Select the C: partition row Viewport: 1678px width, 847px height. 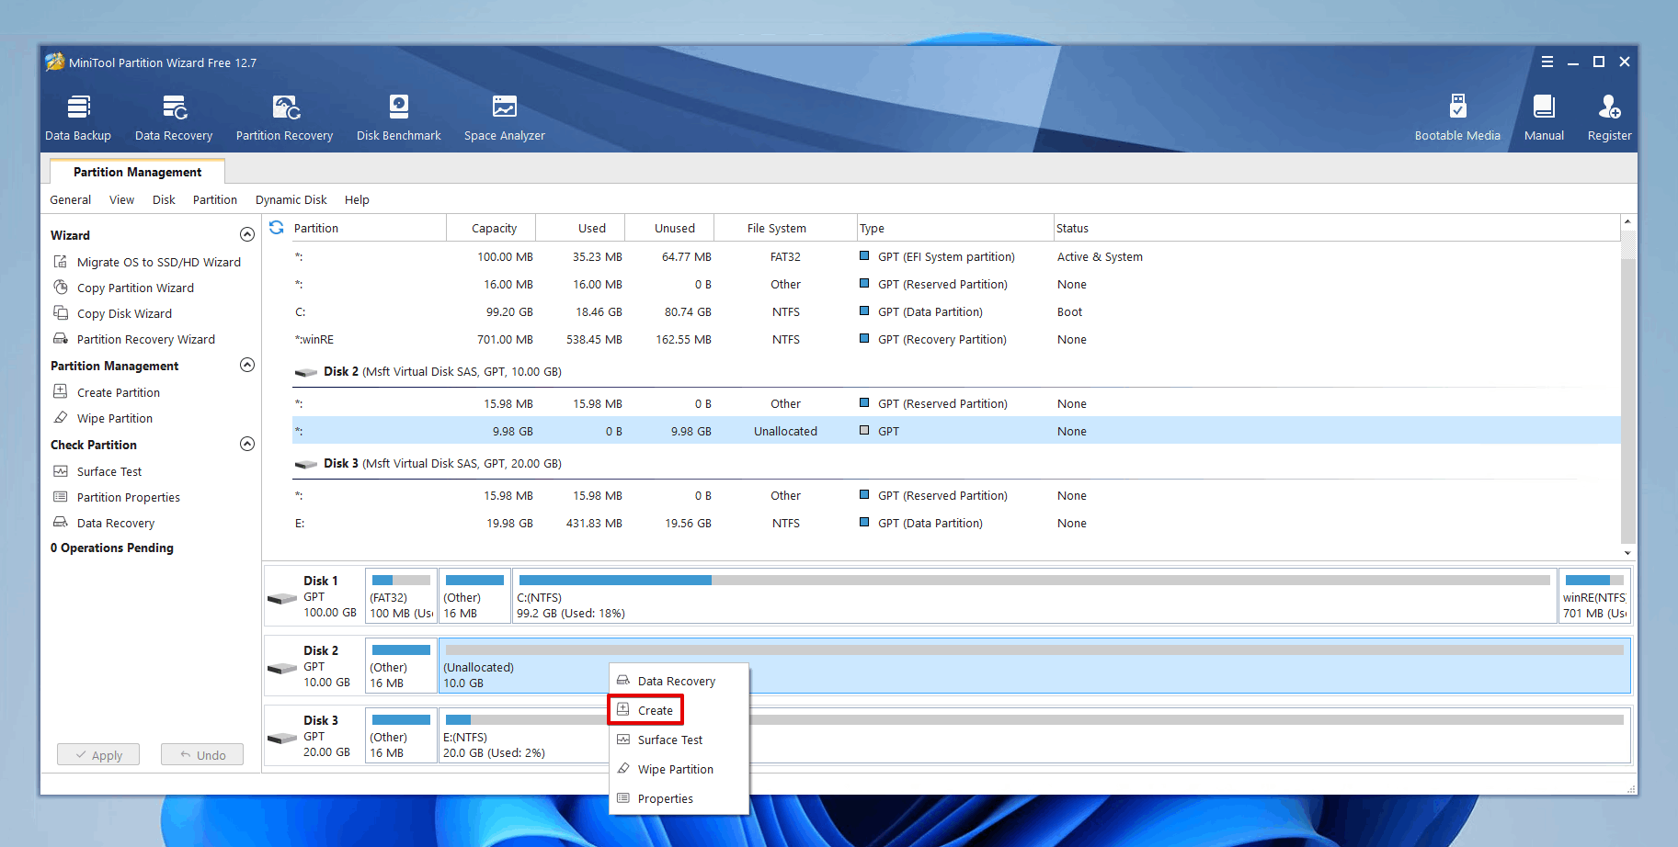point(955,311)
